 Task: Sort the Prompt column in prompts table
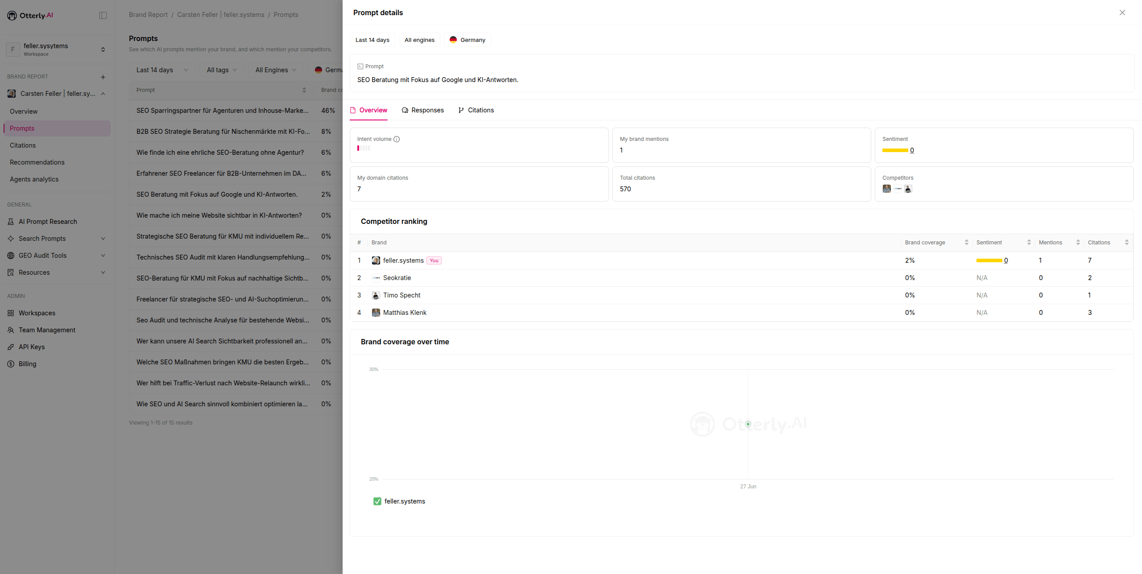coord(304,90)
